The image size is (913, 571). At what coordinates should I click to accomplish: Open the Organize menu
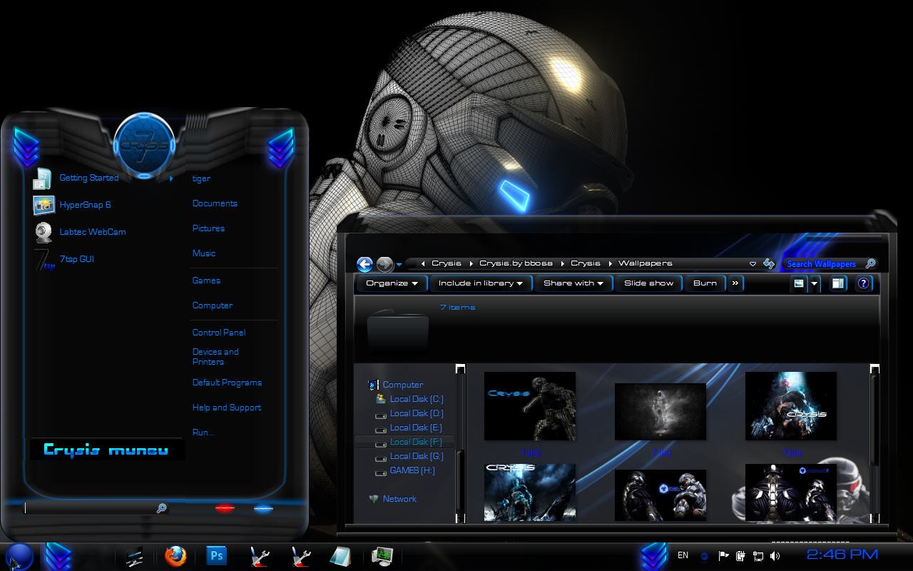coord(392,283)
